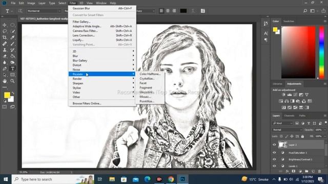Hide the Hue/Saturation 1 layer
The width and height of the screenshot is (328, 184).
pyautogui.click(x=274, y=153)
